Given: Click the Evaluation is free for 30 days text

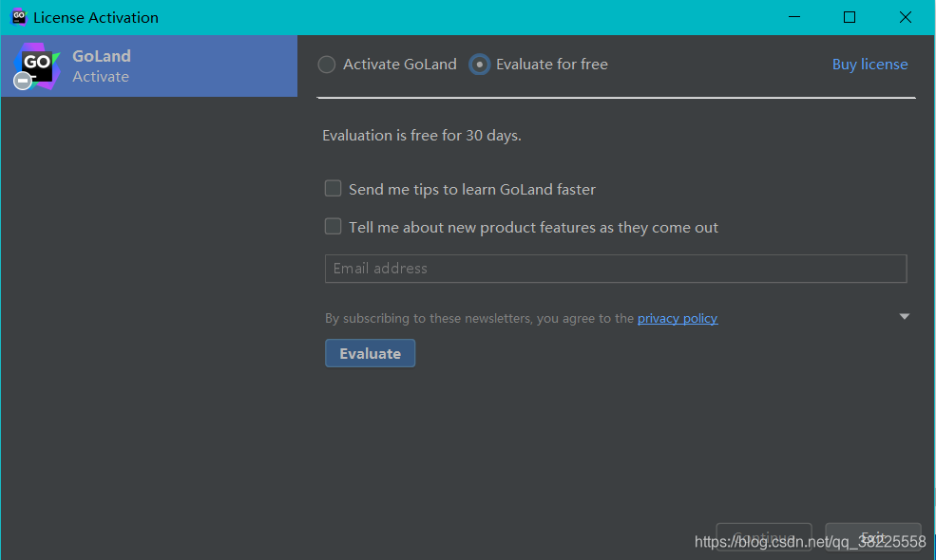Looking at the screenshot, I should [x=422, y=136].
